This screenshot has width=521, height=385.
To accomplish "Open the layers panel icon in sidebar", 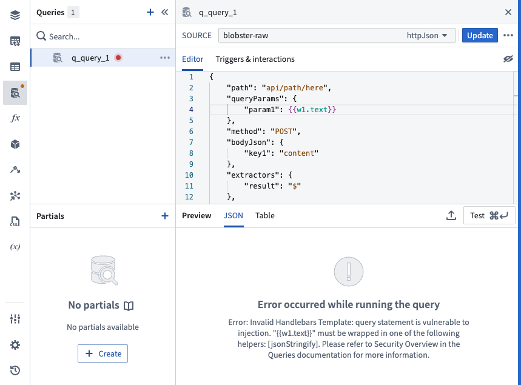I will [15, 15].
